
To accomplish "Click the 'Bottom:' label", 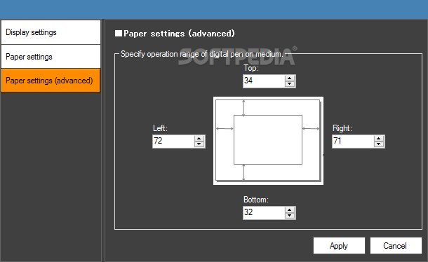I will (x=256, y=200).
